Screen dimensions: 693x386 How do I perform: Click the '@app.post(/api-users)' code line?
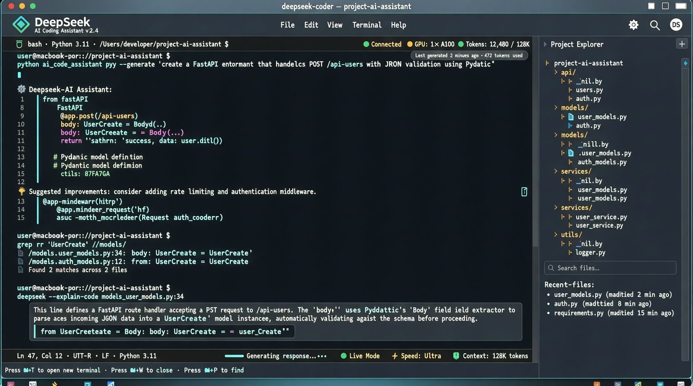click(x=99, y=116)
